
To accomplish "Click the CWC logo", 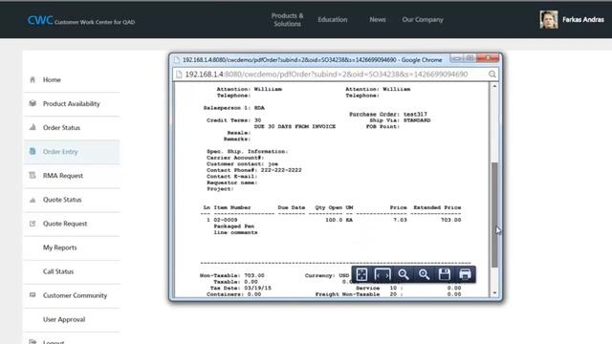I will [x=40, y=20].
